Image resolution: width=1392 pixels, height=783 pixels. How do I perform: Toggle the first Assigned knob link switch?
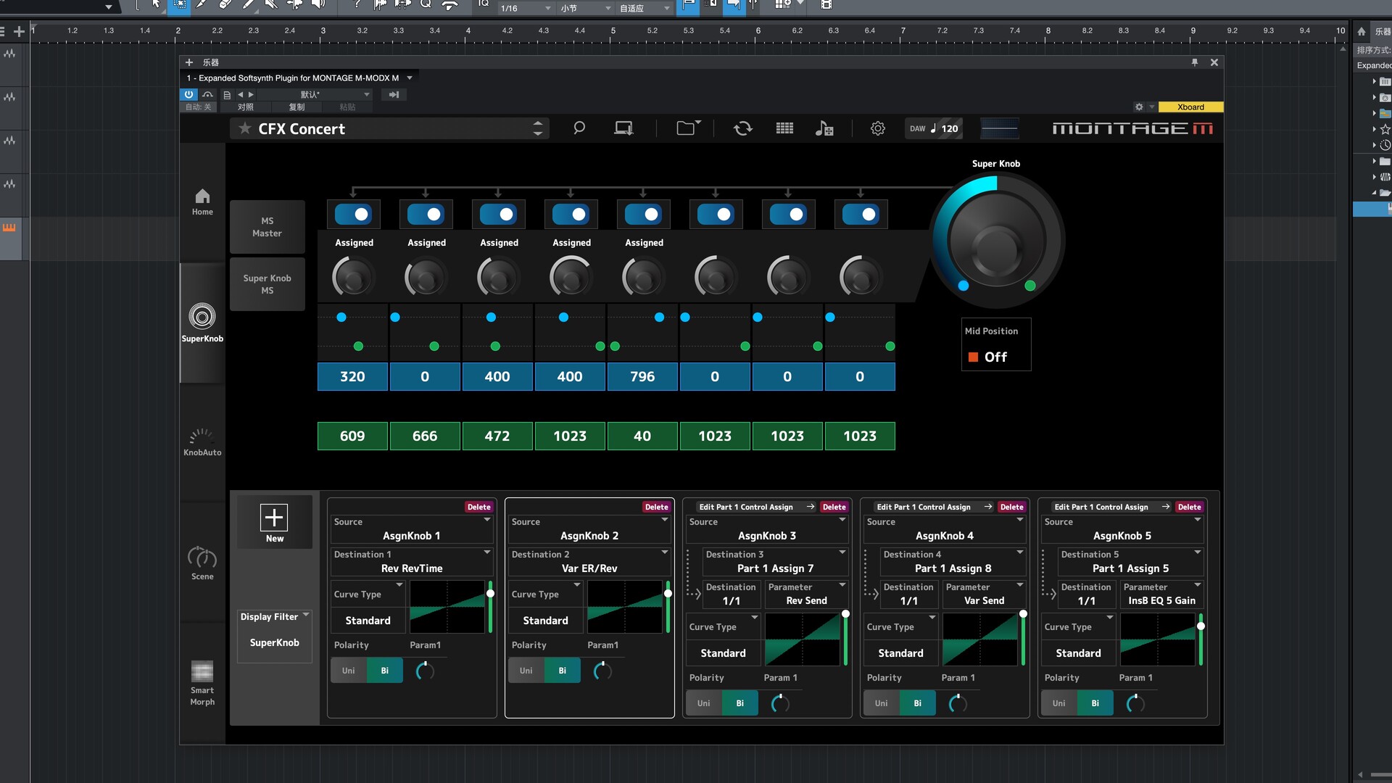tap(353, 215)
